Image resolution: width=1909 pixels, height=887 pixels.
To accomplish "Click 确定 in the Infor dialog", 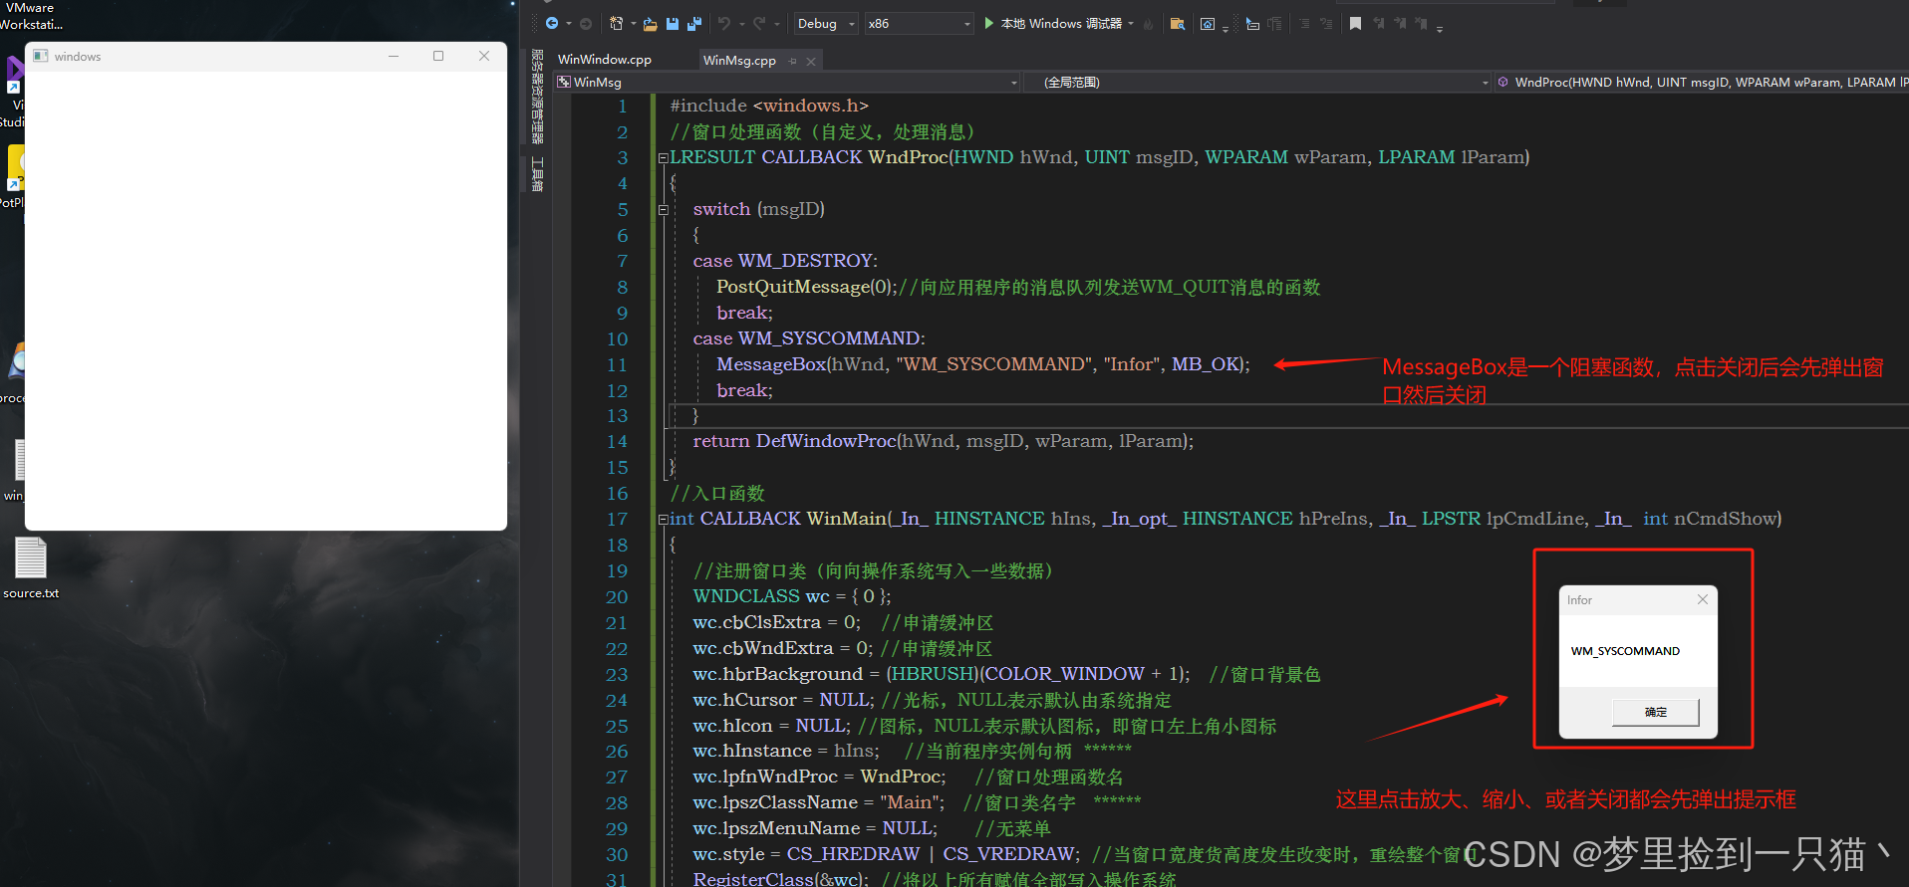I will pyautogui.click(x=1656, y=712).
